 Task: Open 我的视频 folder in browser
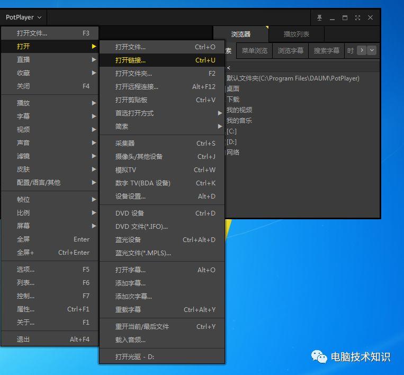(239, 110)
